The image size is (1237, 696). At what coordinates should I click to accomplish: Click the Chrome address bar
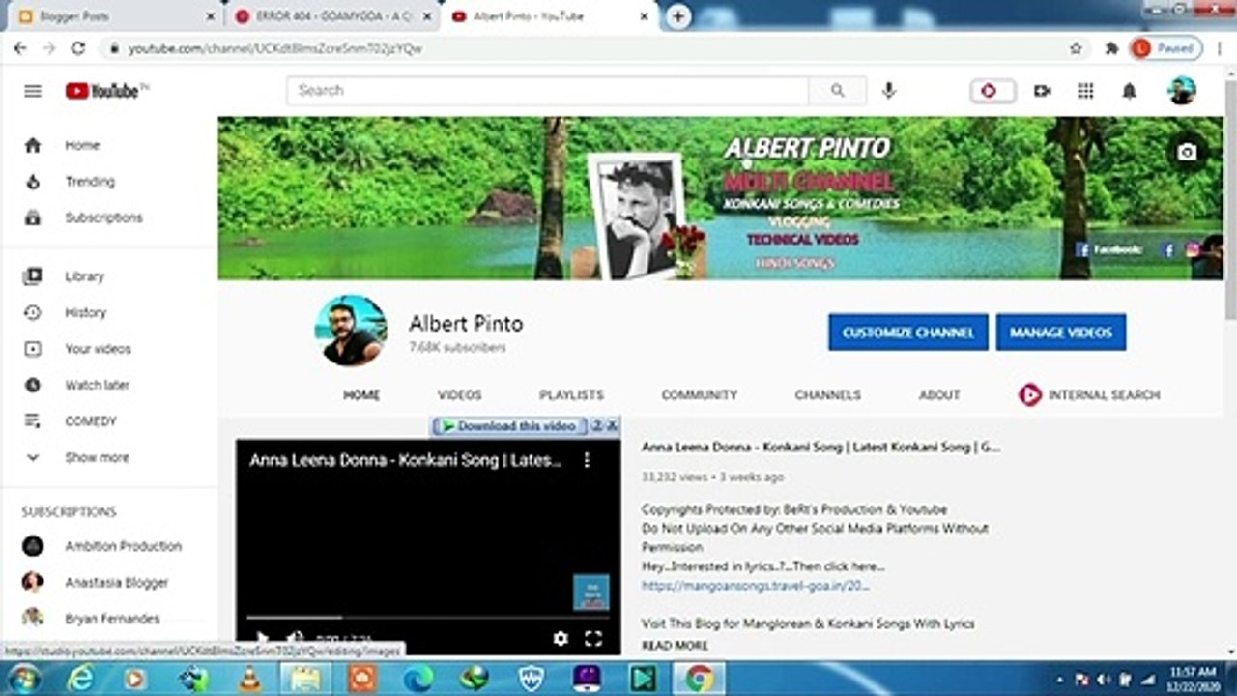pyautogui.click(x=590, y=47)
